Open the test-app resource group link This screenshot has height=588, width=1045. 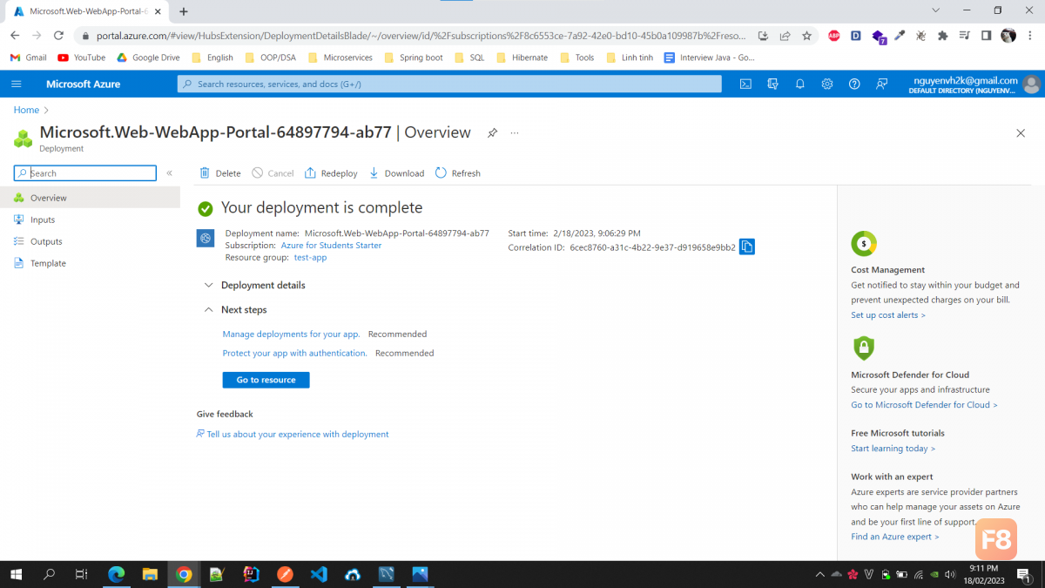310,258
